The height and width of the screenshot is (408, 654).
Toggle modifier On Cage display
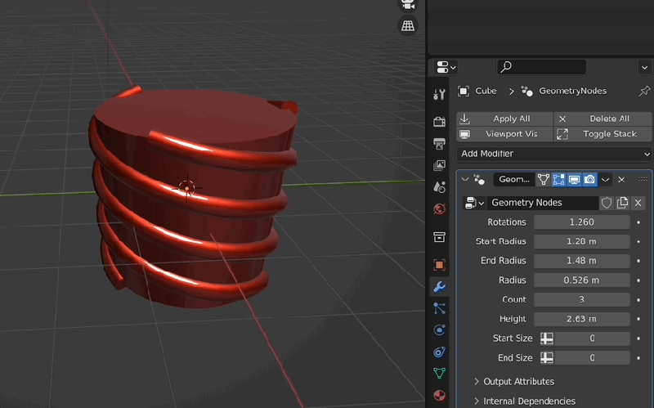pos(544,179)
